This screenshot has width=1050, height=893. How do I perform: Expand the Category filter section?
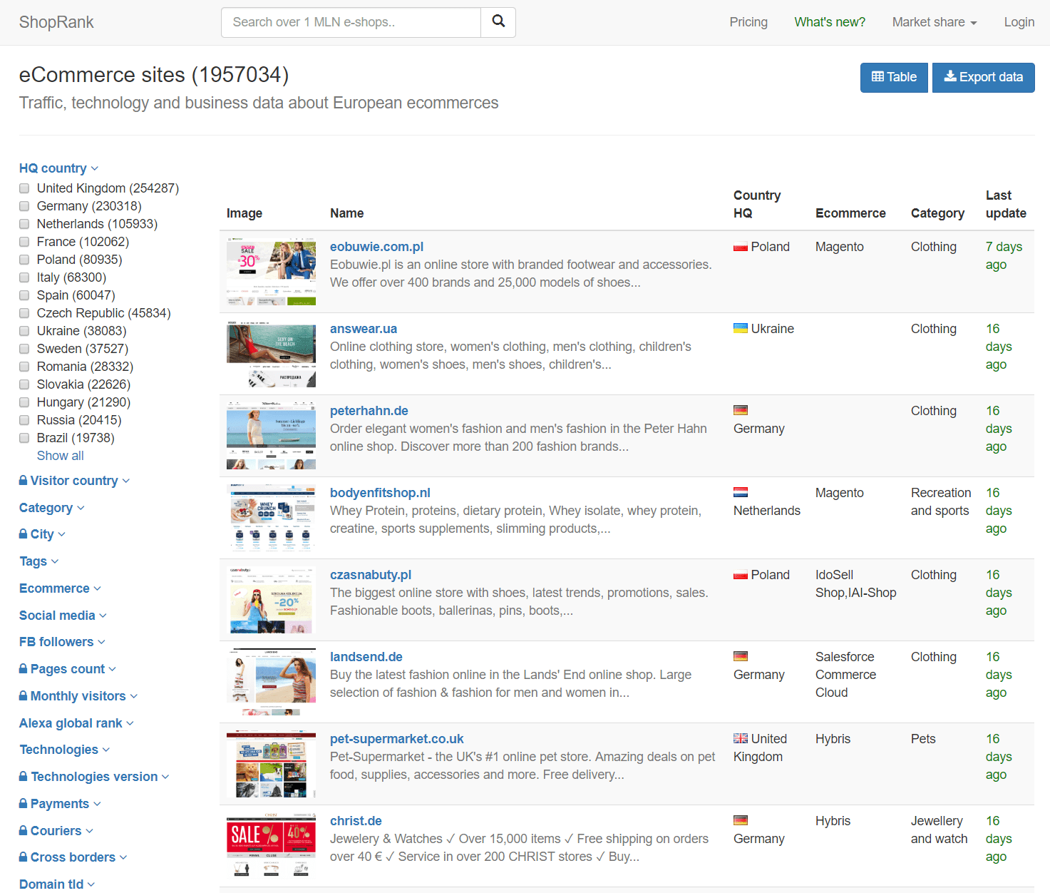click(51, 508)
